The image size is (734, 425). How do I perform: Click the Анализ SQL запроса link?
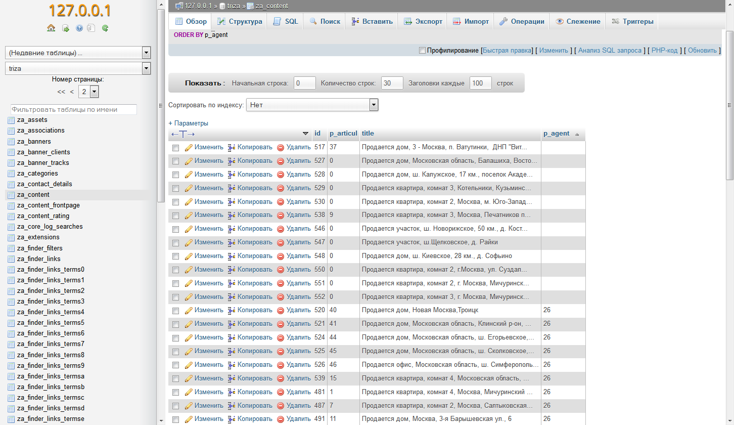(610, 51)
